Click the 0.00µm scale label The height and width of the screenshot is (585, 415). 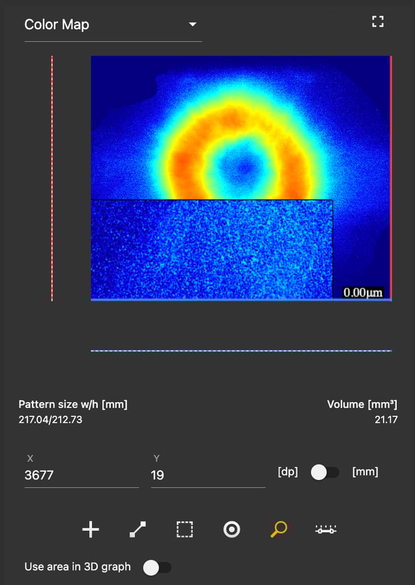pyautogui.click(x=363, y=292)
